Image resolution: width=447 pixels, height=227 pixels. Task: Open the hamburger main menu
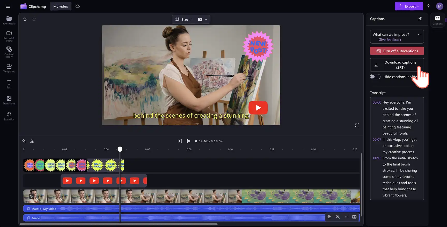(x=8, y=6)
